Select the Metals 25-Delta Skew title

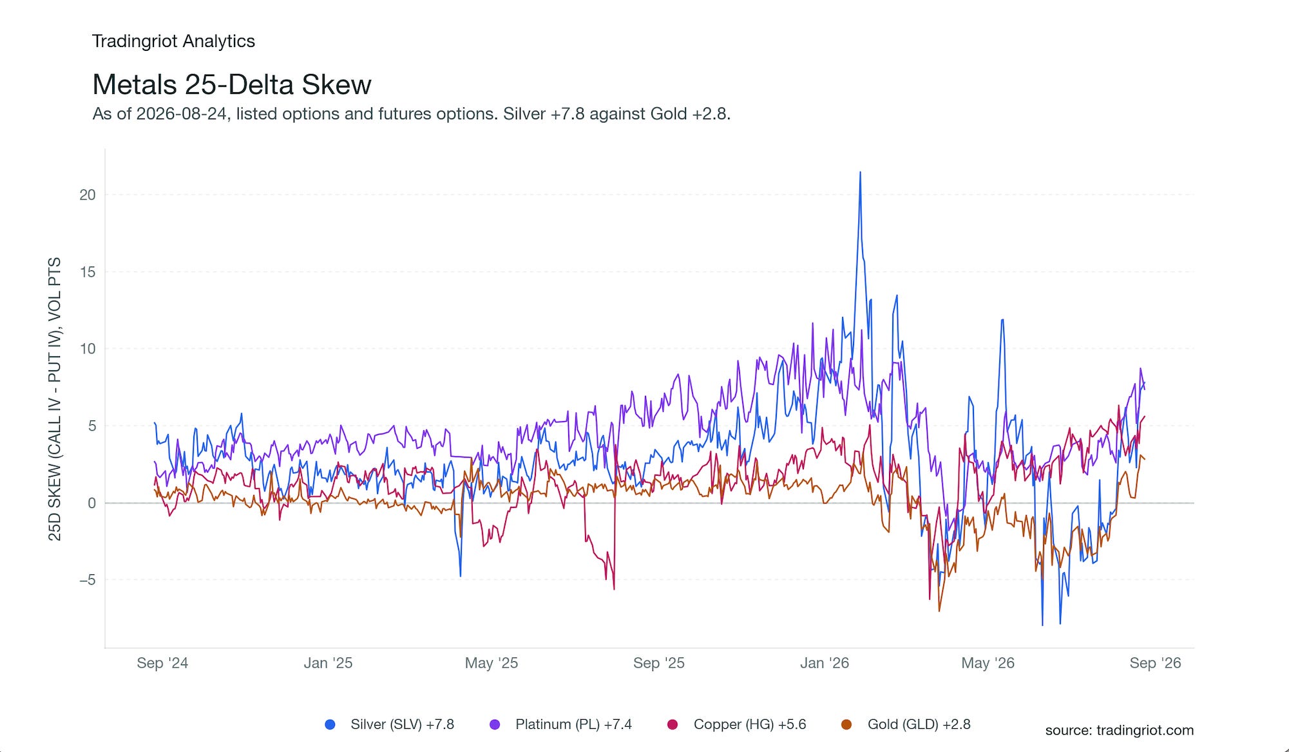pos(232,84)
